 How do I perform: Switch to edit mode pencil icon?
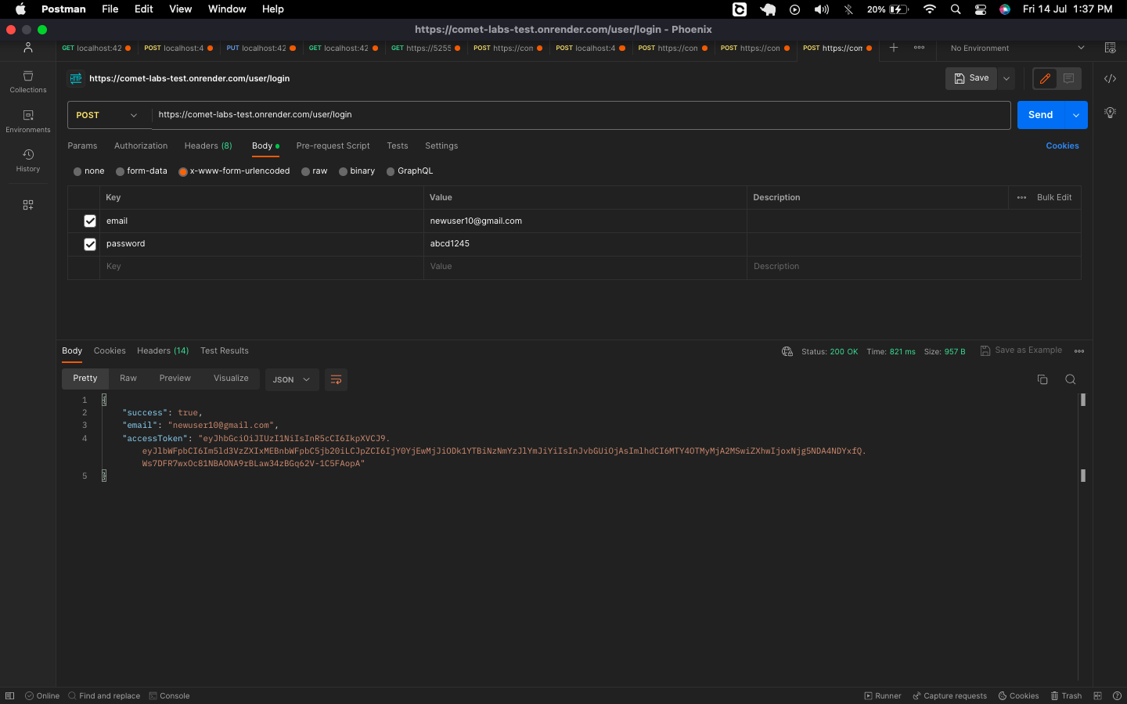[1045, 78]
